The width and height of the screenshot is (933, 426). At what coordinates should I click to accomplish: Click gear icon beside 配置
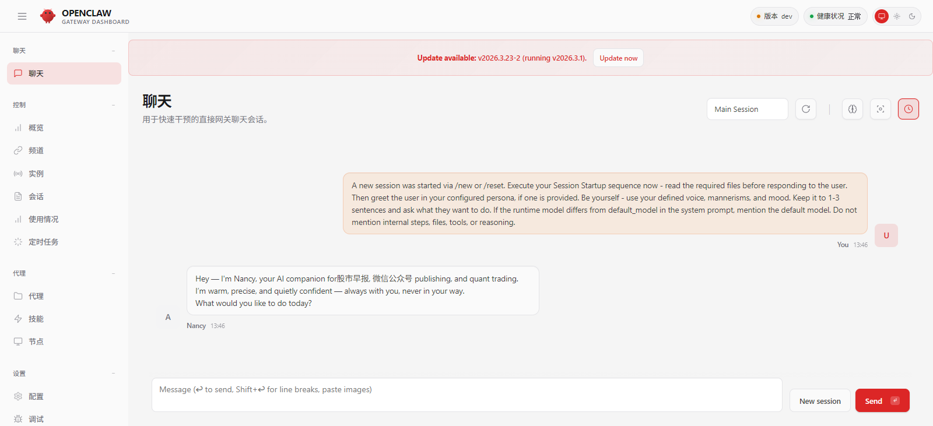[x=18, y=396]
